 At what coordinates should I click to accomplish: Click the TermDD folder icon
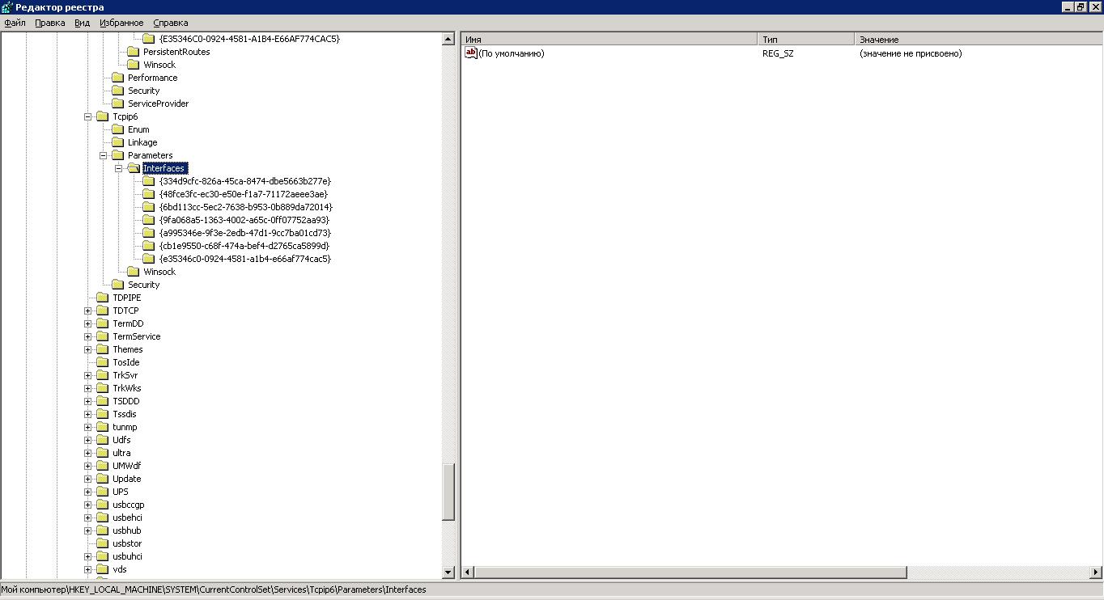(102, 323)
